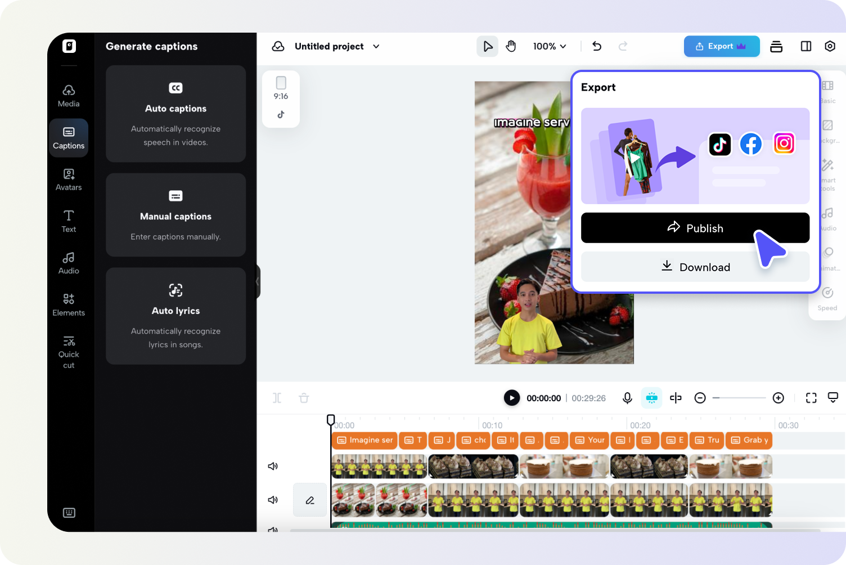Image resolution: width=846 pixels, height=565 pixels.
Task: Click the microphone voiceover icon
Action: click(627, 398)
